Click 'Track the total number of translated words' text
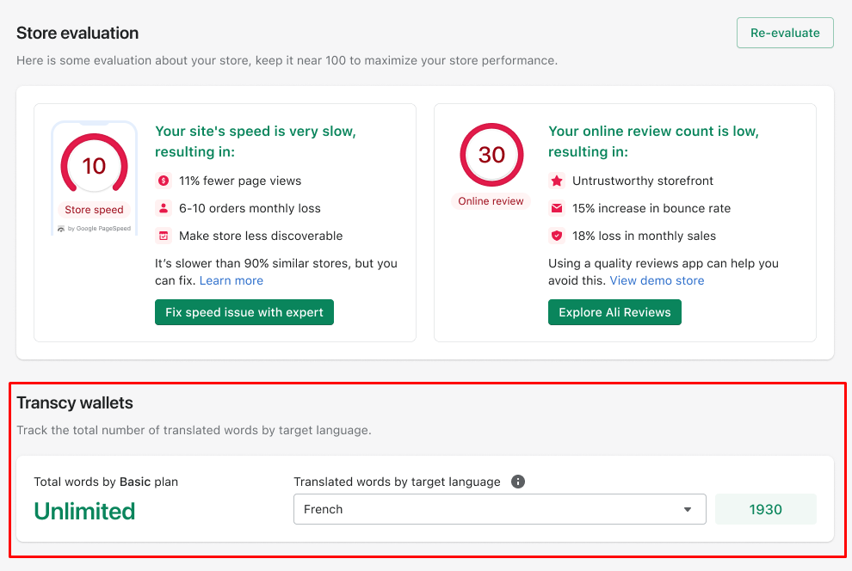Image resolution: width=852 pixels, height=571 pixels. (x=194, y=431)
